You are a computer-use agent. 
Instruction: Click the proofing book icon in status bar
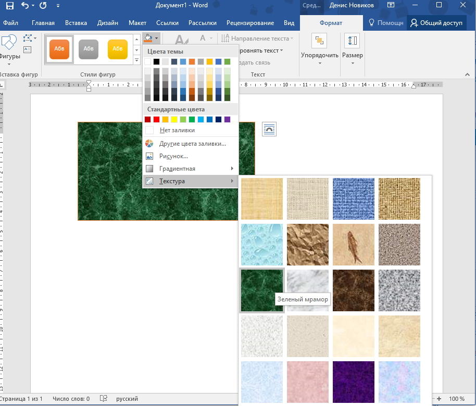104,399
